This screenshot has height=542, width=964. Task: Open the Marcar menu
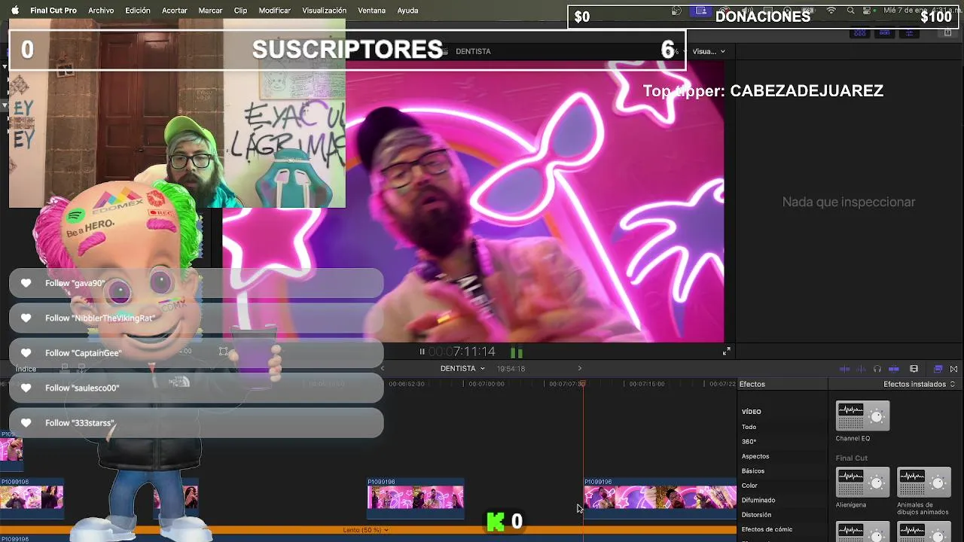[x=210, y=11]
